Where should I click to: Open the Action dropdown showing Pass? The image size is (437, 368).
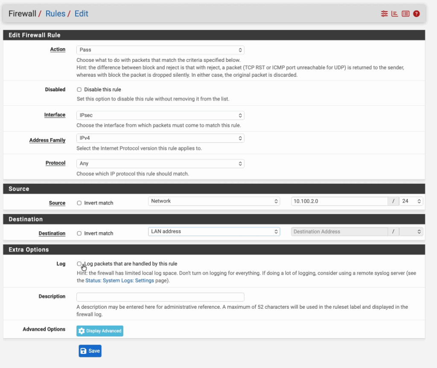[x=160, y=50]
